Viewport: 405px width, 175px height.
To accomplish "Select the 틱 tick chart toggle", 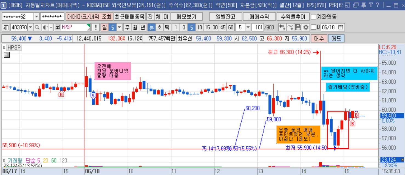I will (x=167, y=27).
